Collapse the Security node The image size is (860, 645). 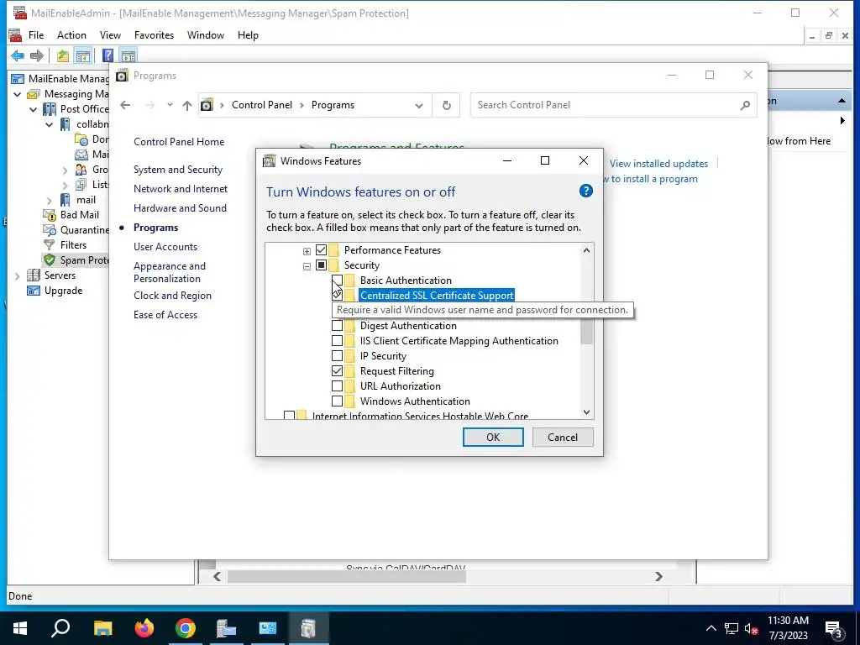point(307,266)
